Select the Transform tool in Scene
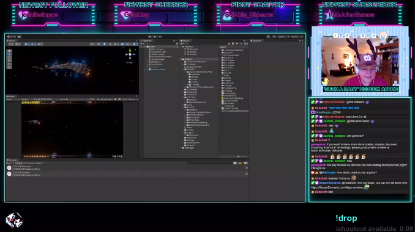The image size is (415, 232). coord(9,67)
